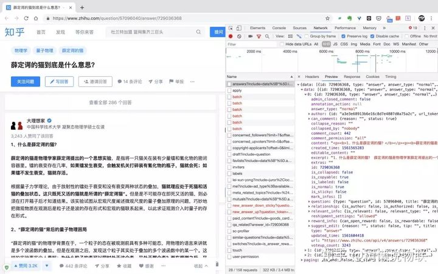Image resolution: width=438 pixels, height=274 pixels.
Task: Toggle the Img request type filter
Action: pos(353,44)
